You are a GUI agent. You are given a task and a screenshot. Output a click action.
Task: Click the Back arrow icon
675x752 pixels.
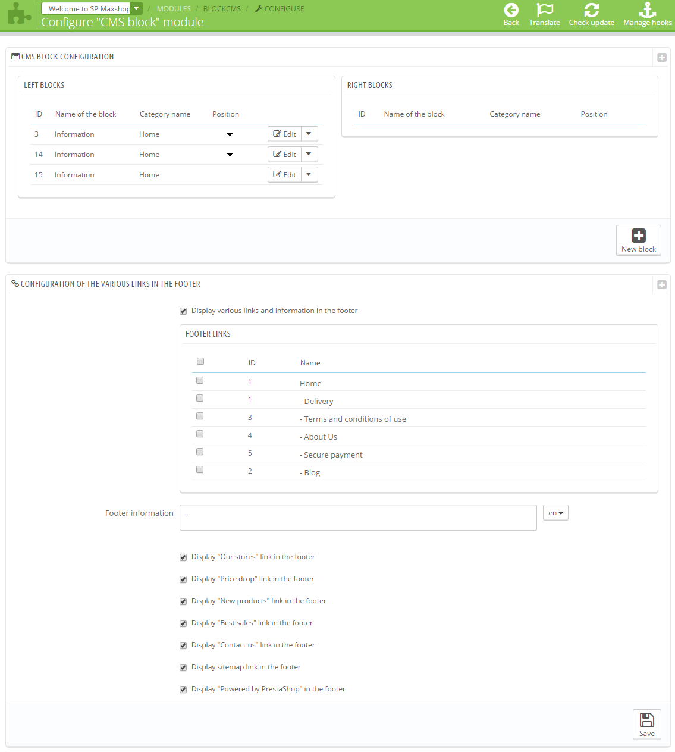pyautogui.click(x=511, y=10)
